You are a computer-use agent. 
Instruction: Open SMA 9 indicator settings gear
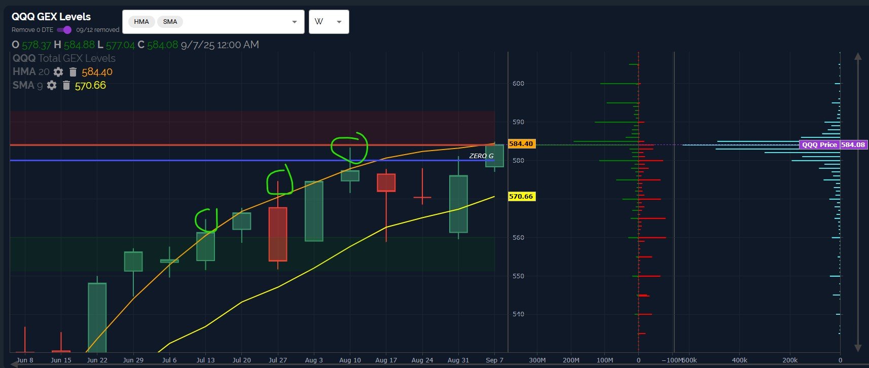[52, 85]
